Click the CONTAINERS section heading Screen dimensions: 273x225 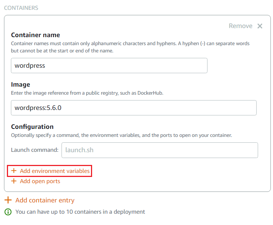21,8
